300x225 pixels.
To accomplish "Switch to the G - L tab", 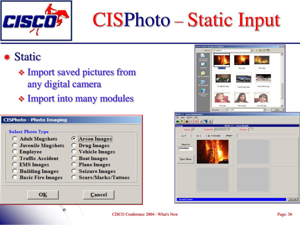I will coord(199,136).
